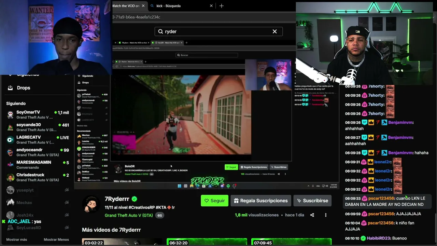
Task: Open the Drops icon in the sidebar
Action: coord(10,88)
